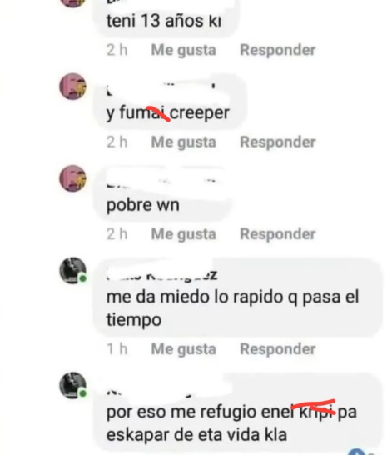387x455 pixels.
Task: Click the '2 h' timestamp under 'pobre wn'
Action: [x=117, y=234]
